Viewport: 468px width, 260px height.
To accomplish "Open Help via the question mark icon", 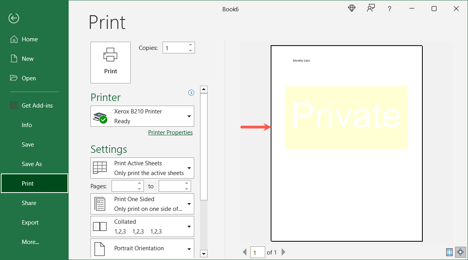I will [x=389, y=8].
